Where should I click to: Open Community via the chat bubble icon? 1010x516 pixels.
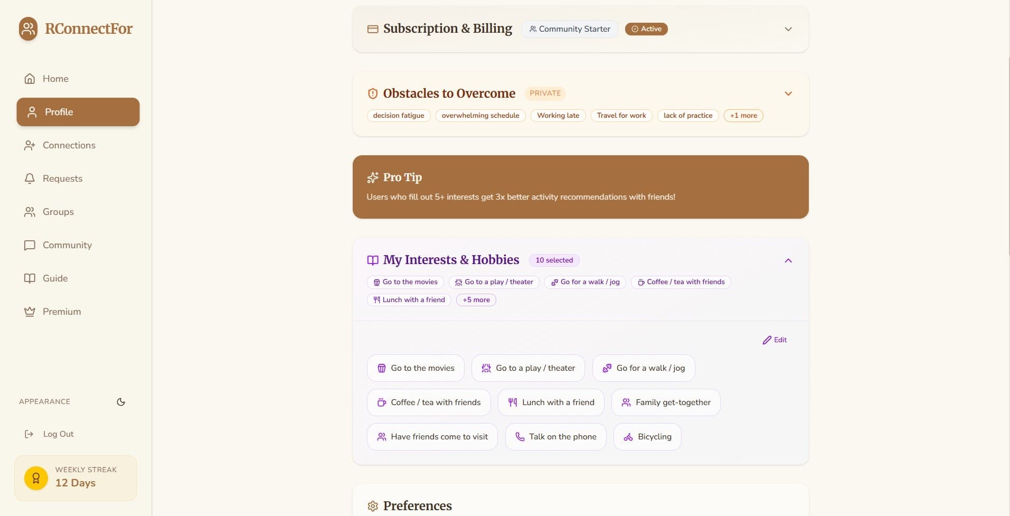pos(30,245)
